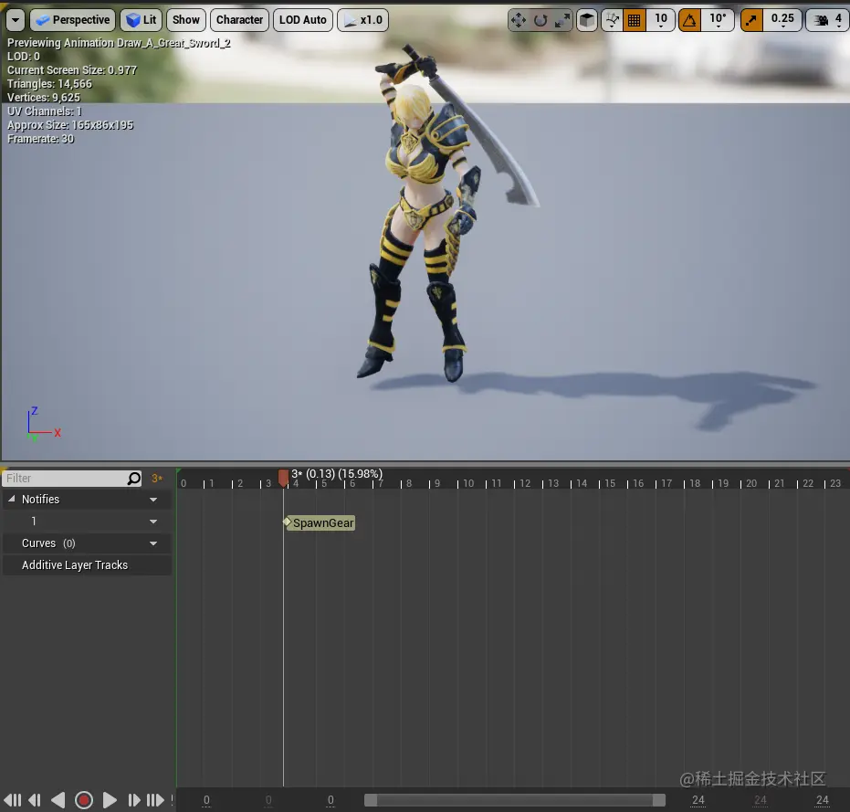Click the Curves (0) label
This screenshot has height=812, width=850.
48,543
